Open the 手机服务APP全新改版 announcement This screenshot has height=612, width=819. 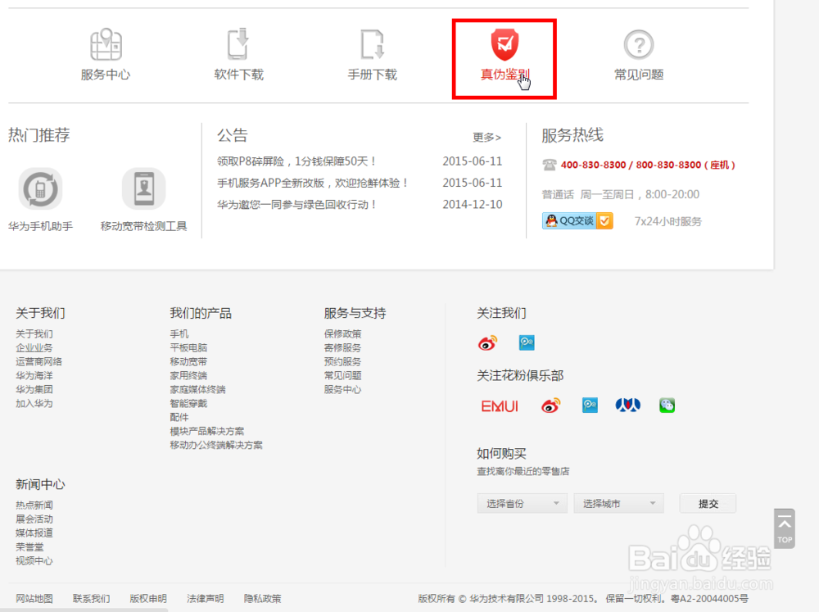tap(312, 183)
